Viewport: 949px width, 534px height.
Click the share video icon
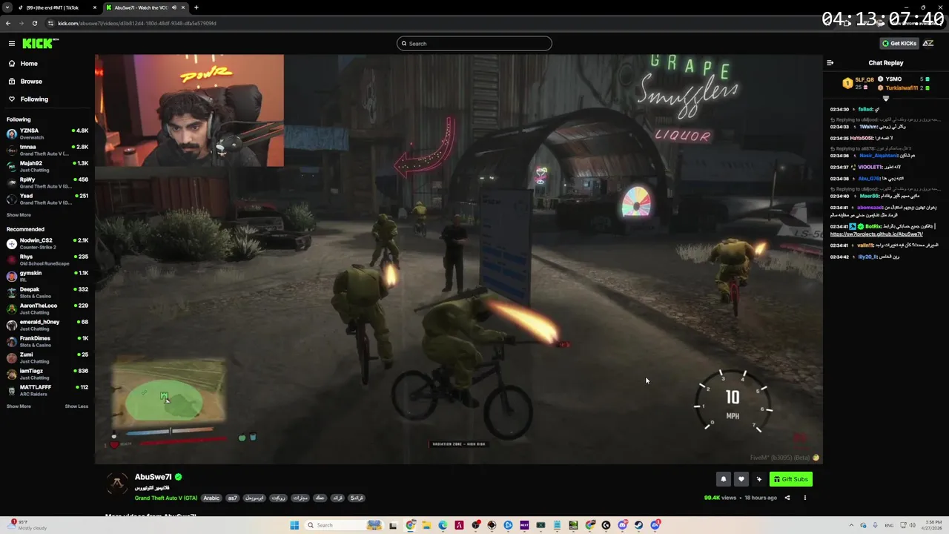tap(787, 498)
